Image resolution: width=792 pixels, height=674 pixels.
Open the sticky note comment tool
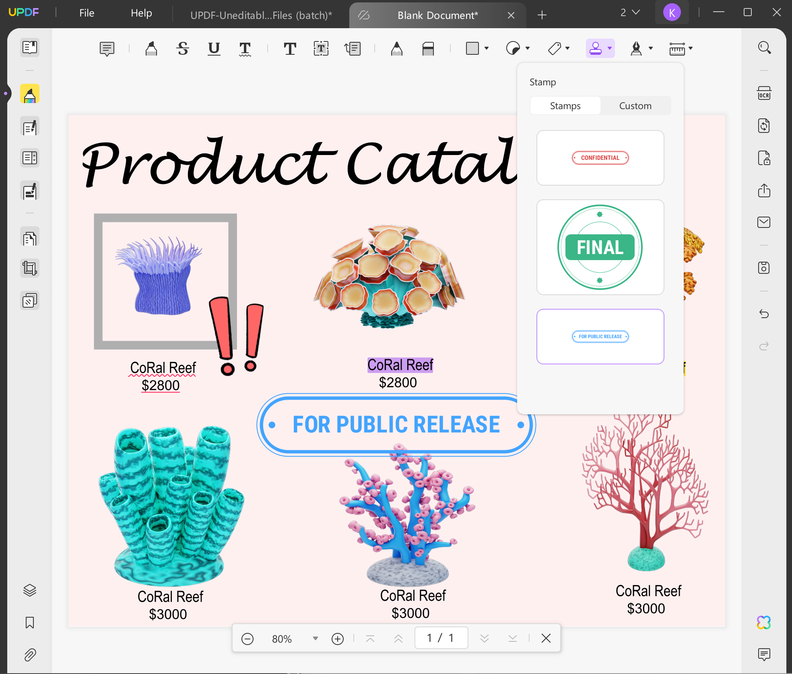coord(107,49)
